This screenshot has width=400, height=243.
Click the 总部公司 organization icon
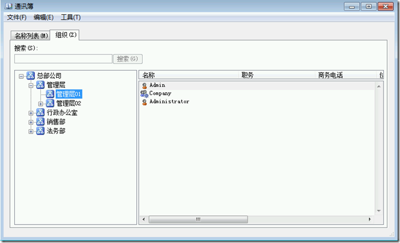point(31,76)
